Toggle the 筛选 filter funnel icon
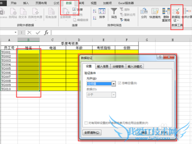The image size is (192, 144). 114,13
